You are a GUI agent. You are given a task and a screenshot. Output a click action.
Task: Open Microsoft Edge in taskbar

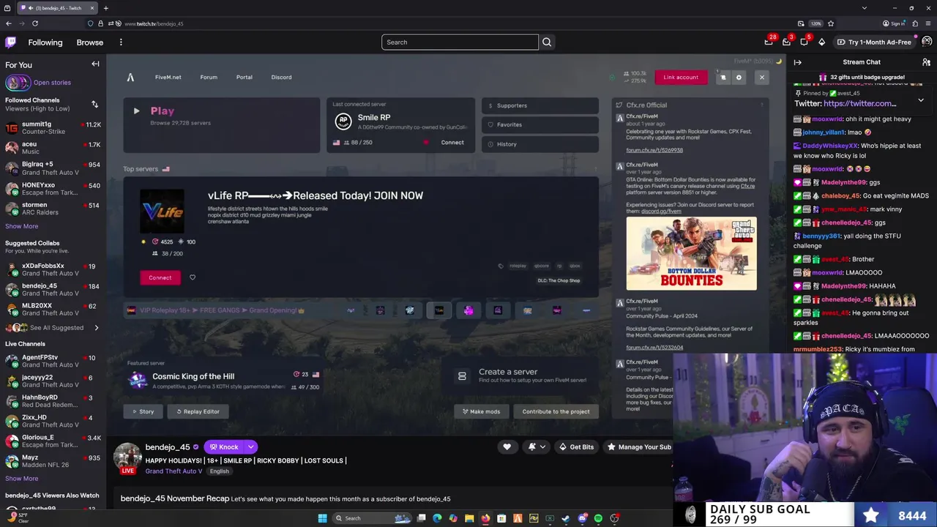(437, 518)
